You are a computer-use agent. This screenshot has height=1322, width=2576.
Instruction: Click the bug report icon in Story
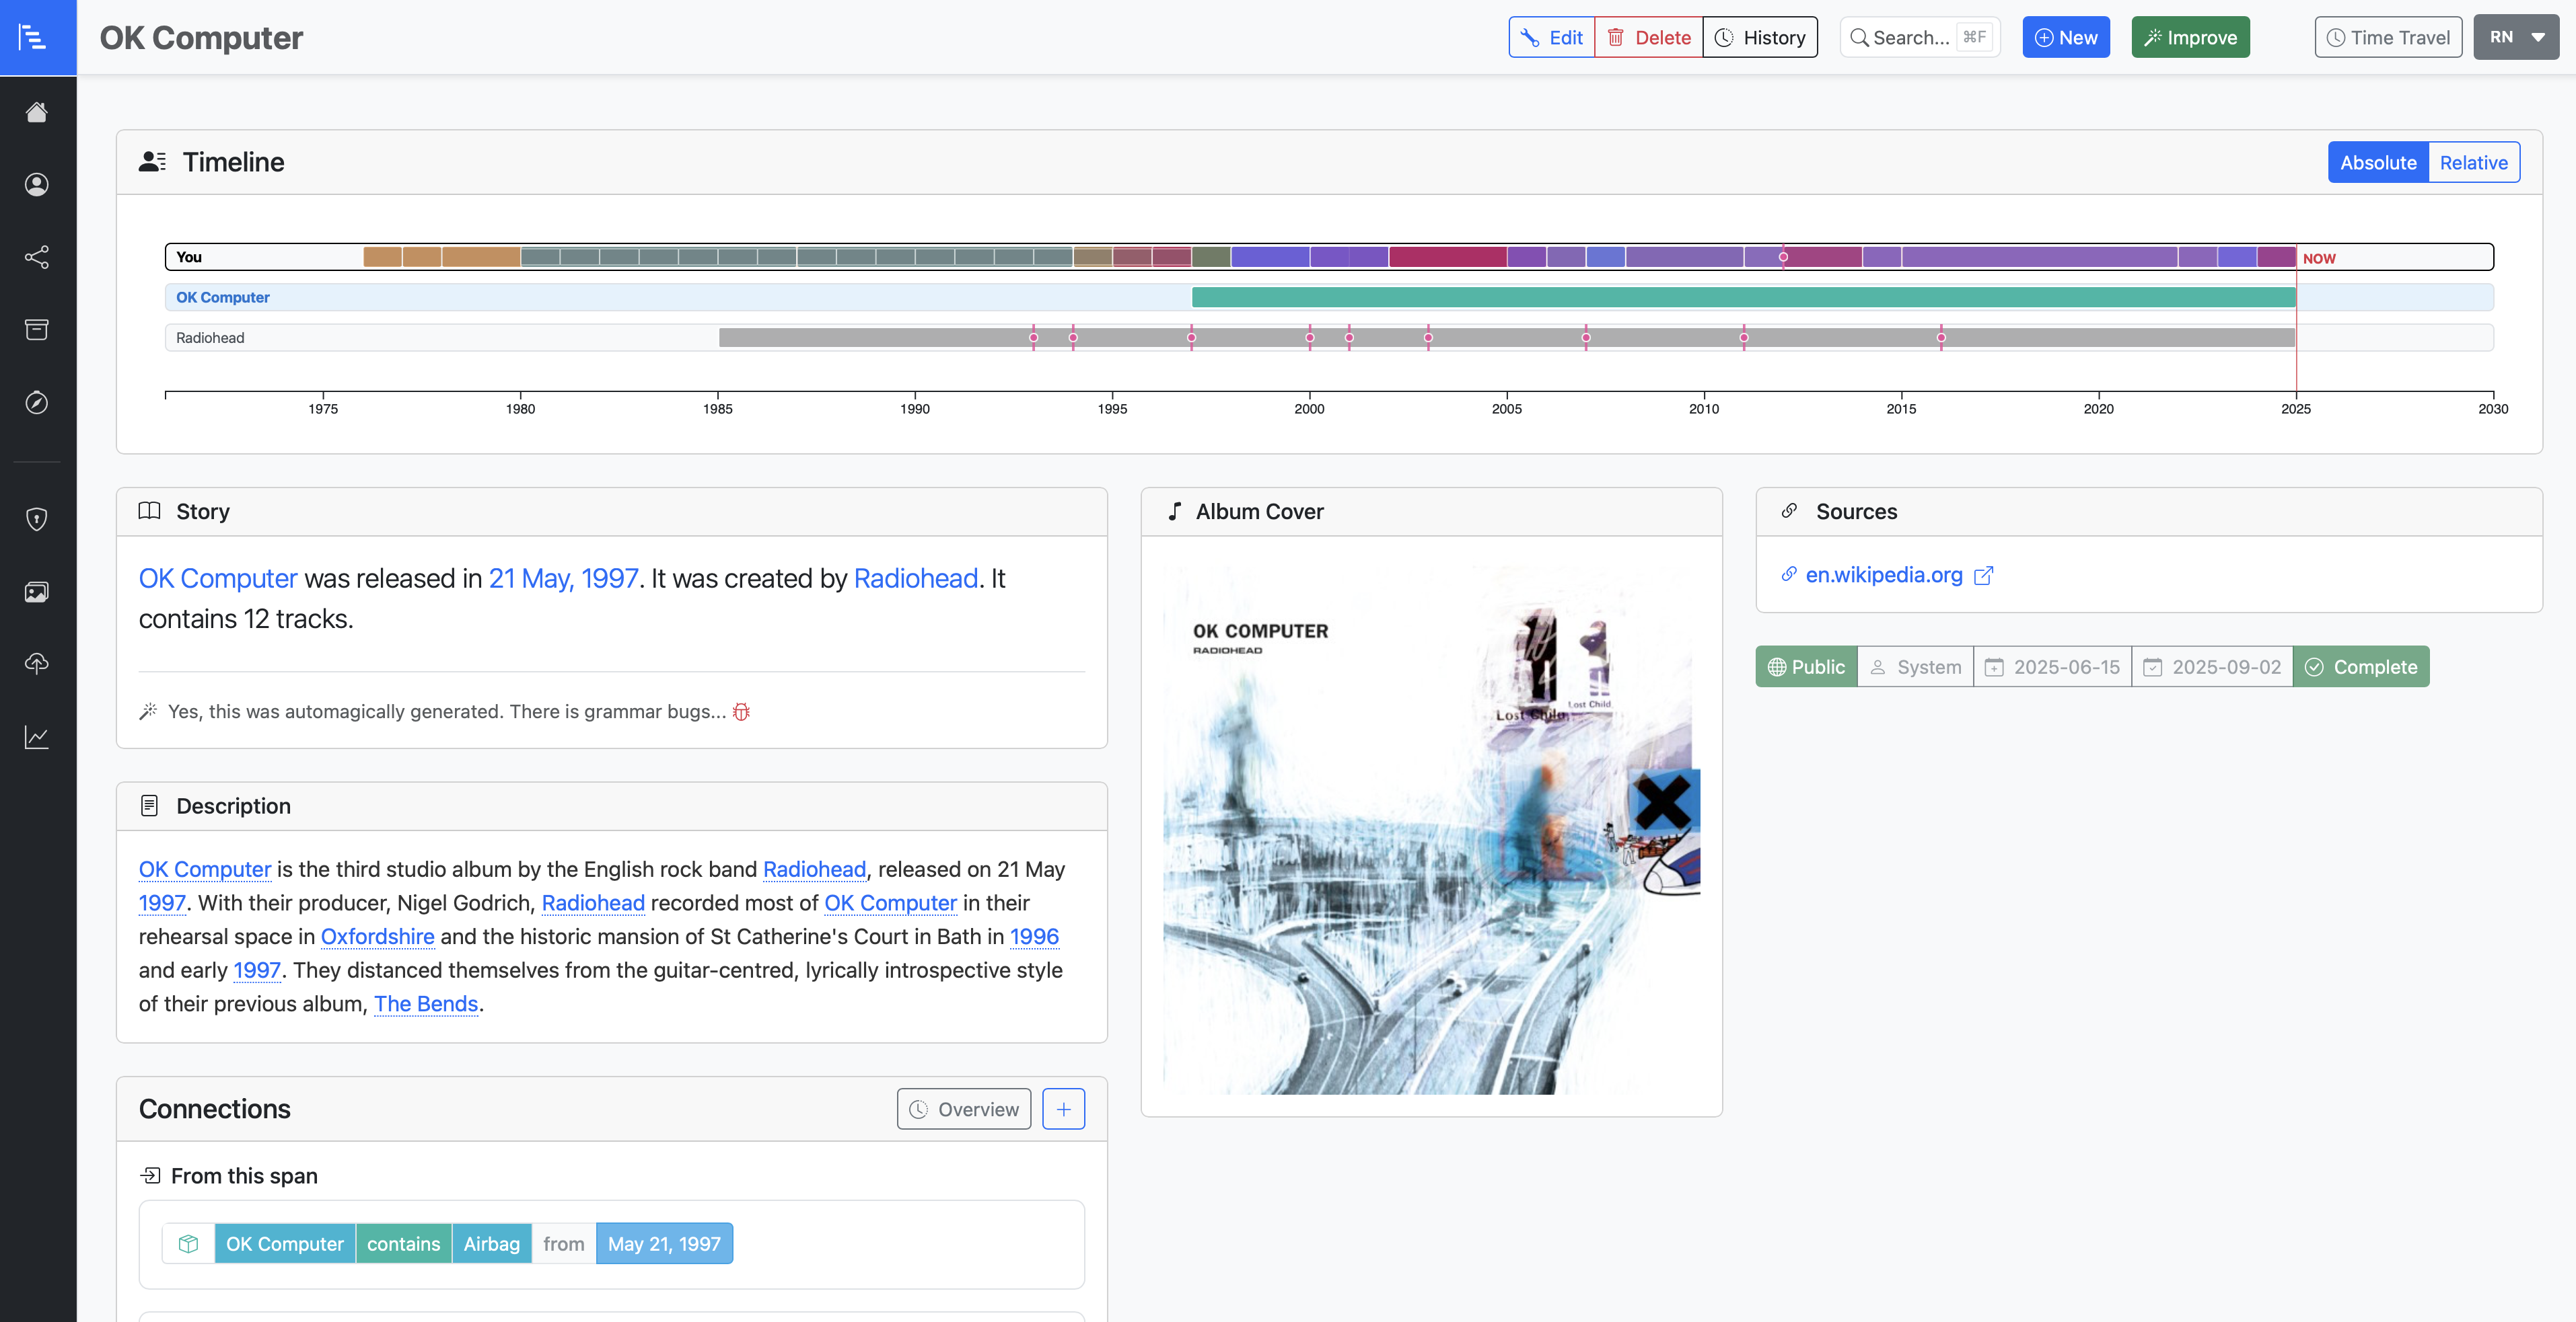[741, 711]
